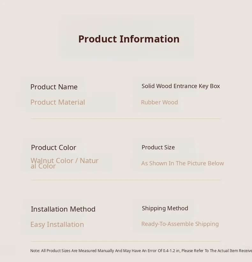The height and width of the screenshot is (262, 252).
Task: Select the Shipping Method label
Action: tap(165, 208)
